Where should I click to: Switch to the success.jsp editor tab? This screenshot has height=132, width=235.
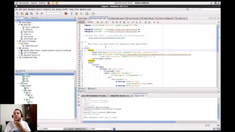(x=134, y=18)
